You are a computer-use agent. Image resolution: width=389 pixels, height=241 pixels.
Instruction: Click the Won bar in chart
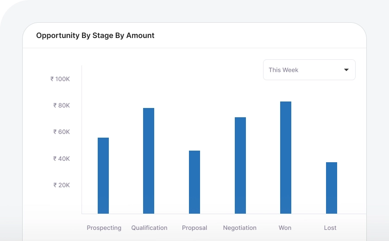pyautogui.click(x=286, y=158)
